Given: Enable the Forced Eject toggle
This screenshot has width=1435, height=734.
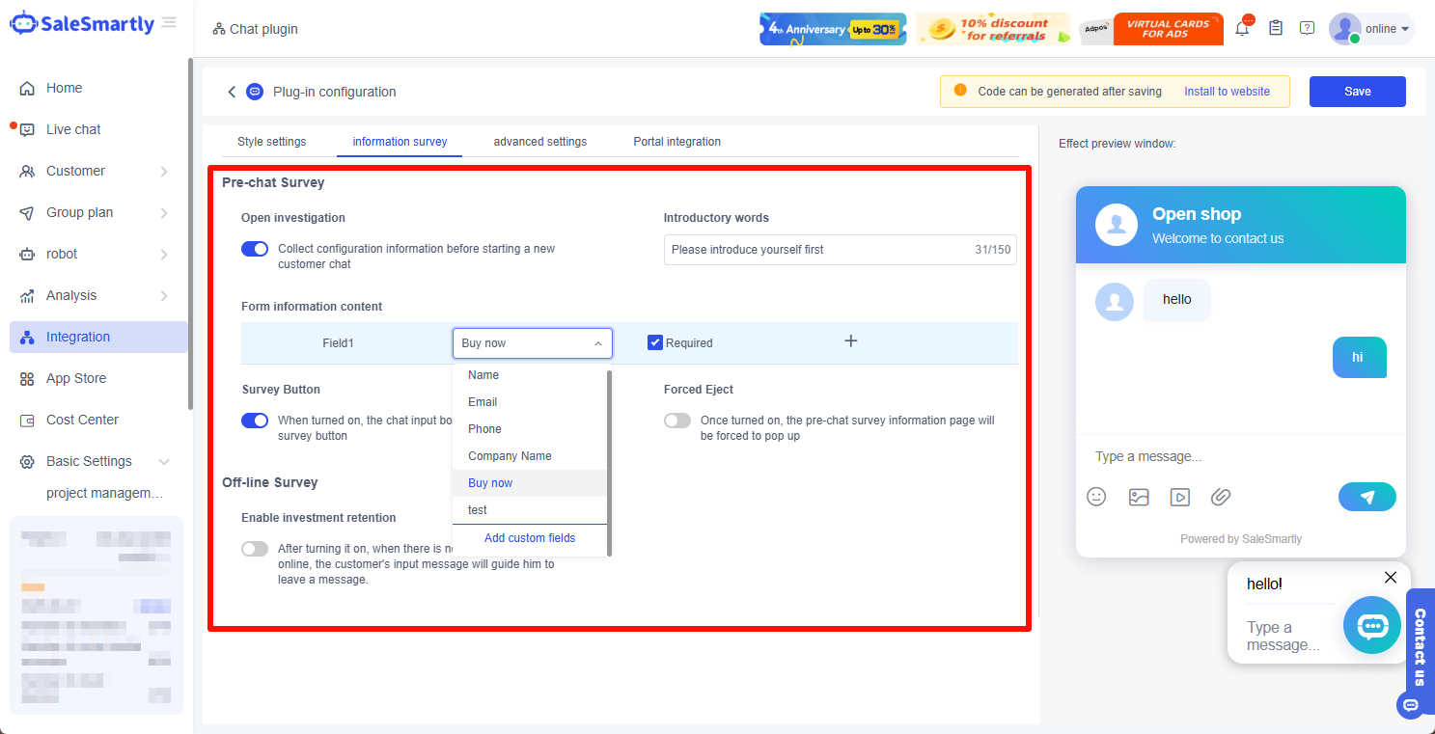Looking at the screenshot, I should point(677,421).
